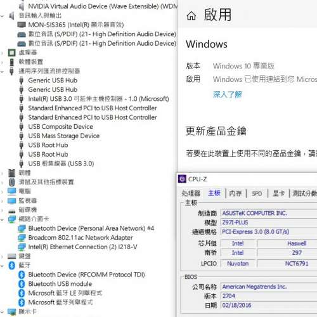Click icon of Bluetooth Device (RFCOMM Protocol TDI)

(22, 275)
